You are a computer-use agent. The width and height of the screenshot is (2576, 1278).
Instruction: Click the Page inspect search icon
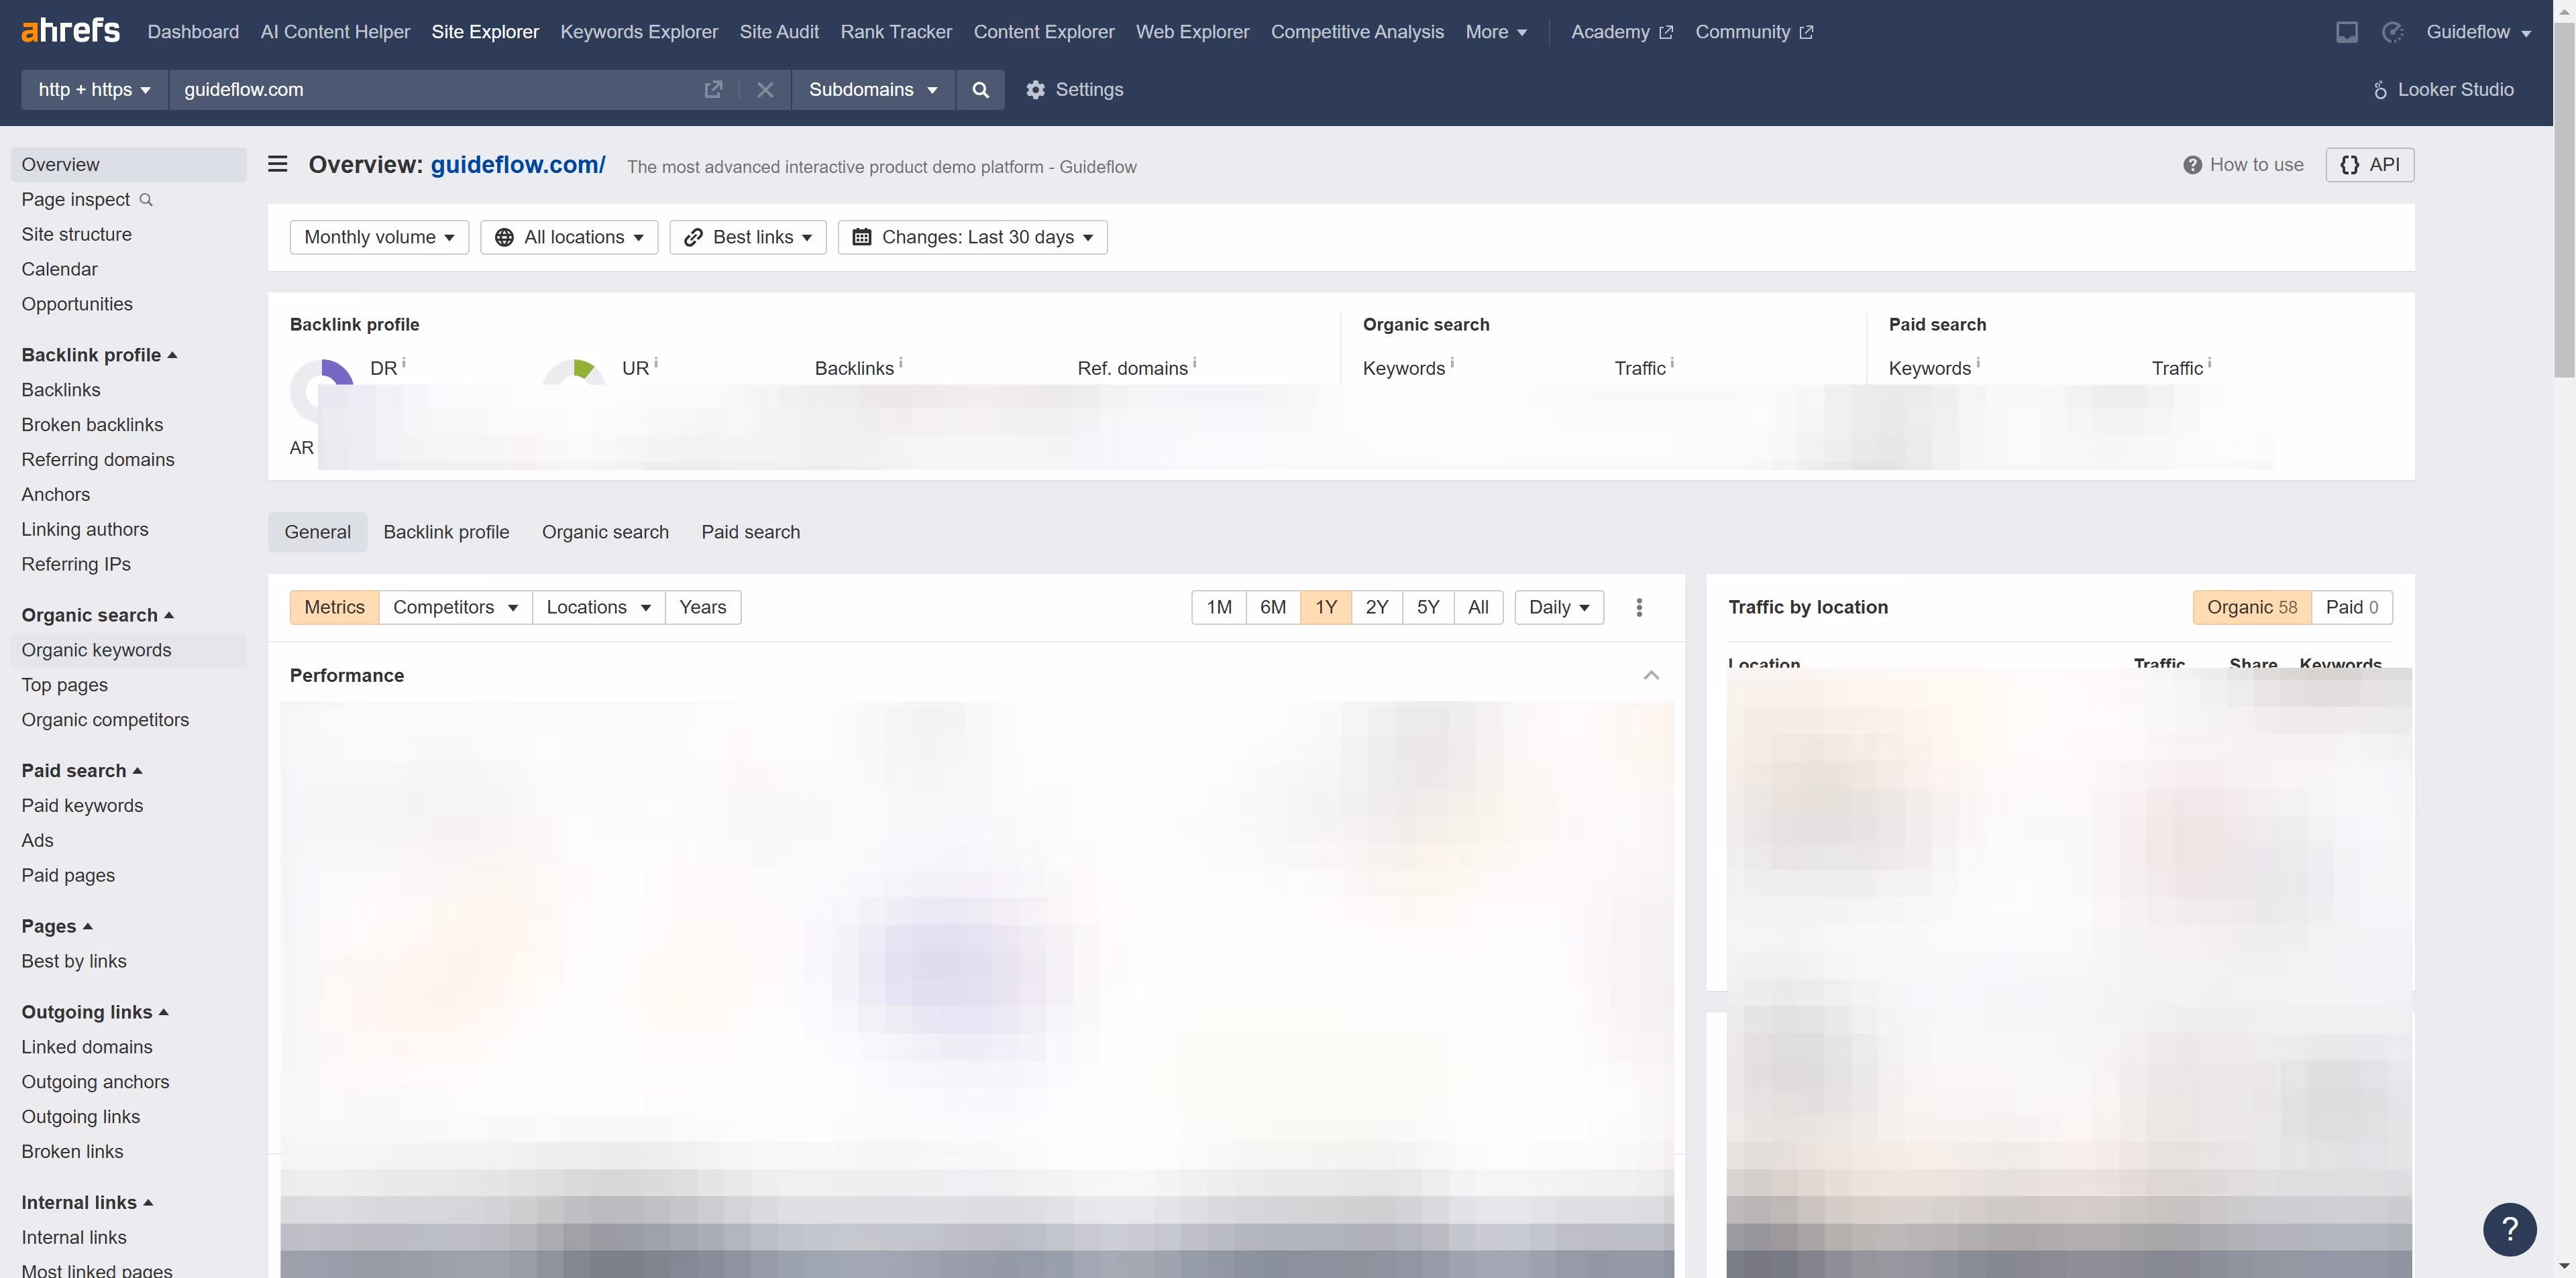[146, 200]
